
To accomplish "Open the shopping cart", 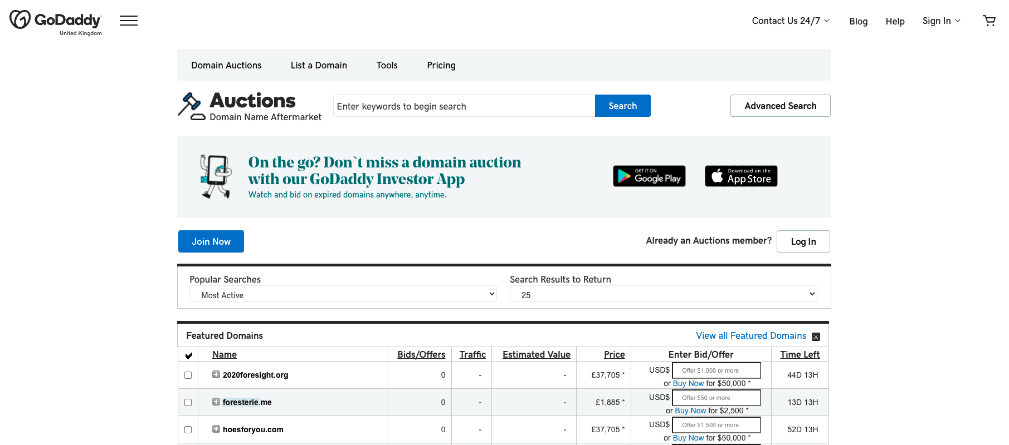I will [989, 21].
